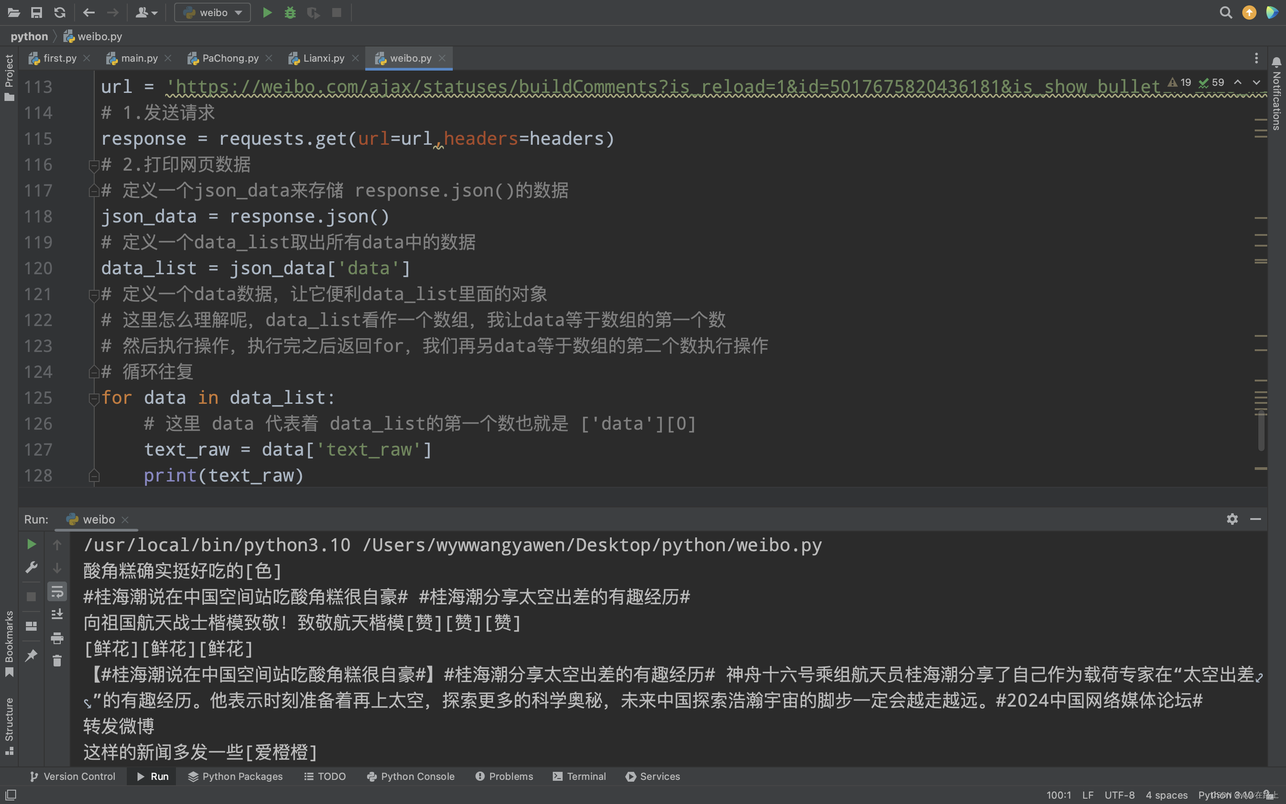1286x804 pixels.
Task: Change the LF line separator
Action: click(x=1088, y=795)
